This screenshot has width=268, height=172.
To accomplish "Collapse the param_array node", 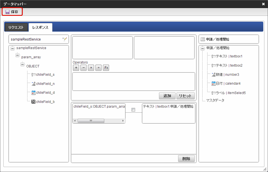I will tap(17, 55).
